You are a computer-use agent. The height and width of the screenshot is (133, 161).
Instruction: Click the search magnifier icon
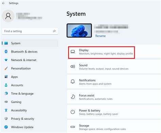click(54, 31)
